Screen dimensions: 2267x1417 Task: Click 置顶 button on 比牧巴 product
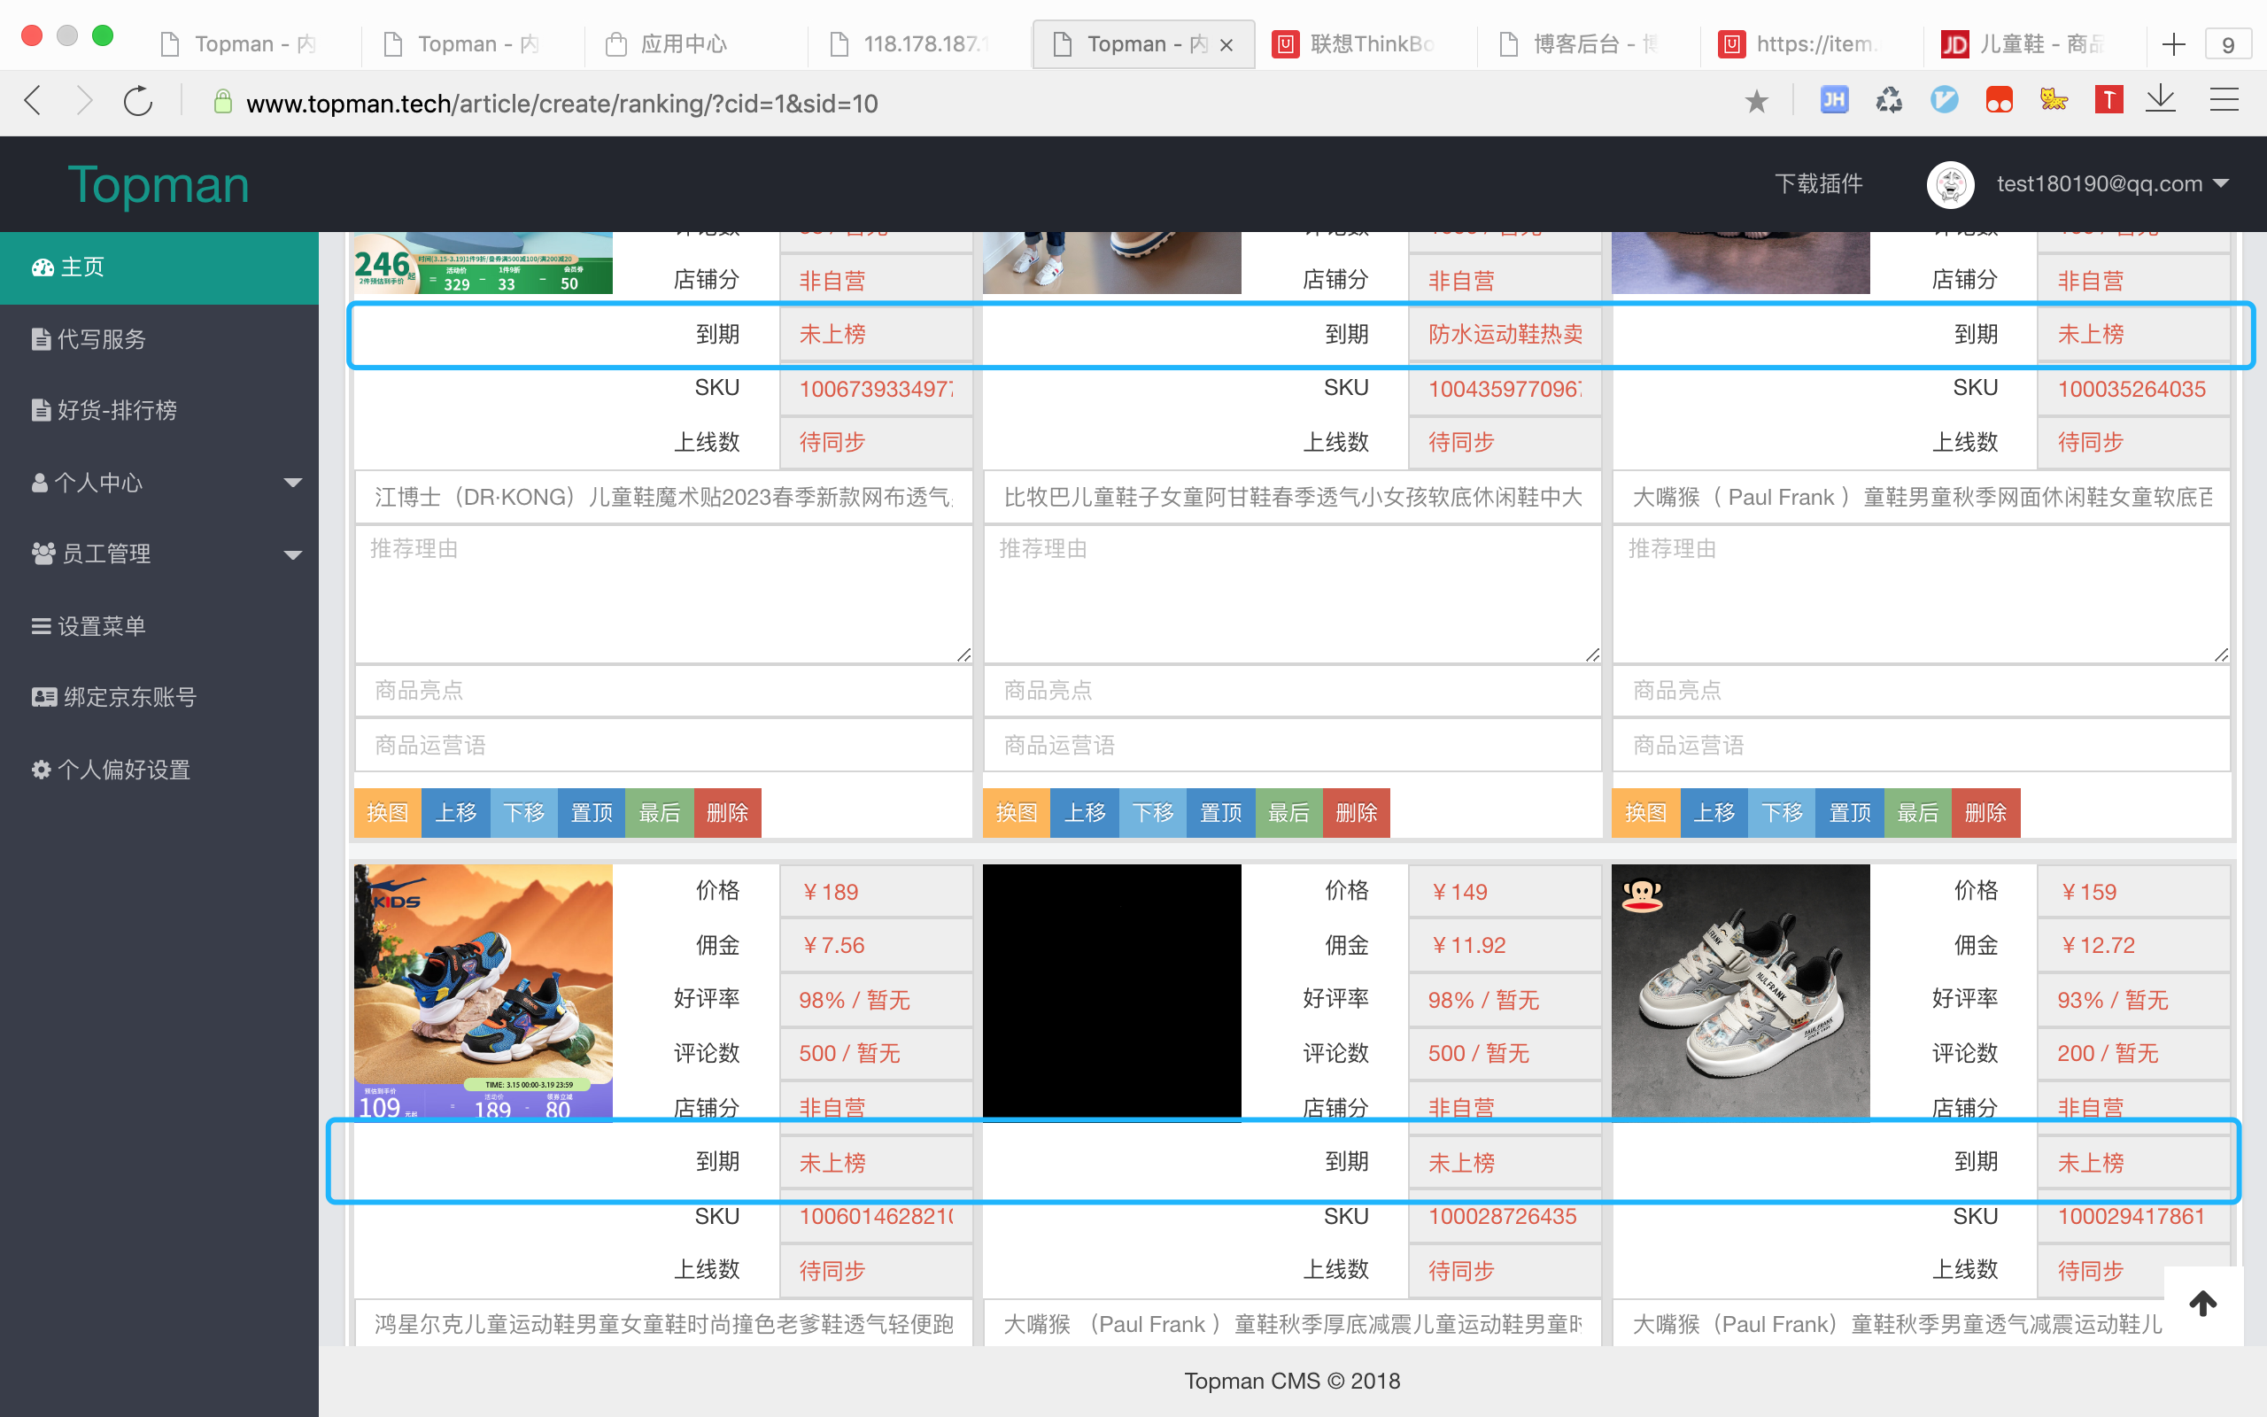point(1220,812)
